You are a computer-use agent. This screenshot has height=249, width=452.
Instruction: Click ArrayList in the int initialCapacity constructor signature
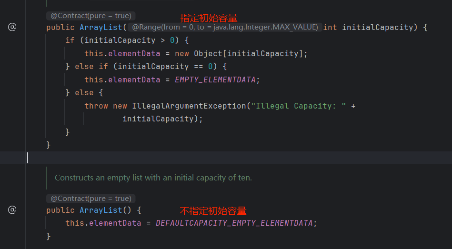pos(101,28)
